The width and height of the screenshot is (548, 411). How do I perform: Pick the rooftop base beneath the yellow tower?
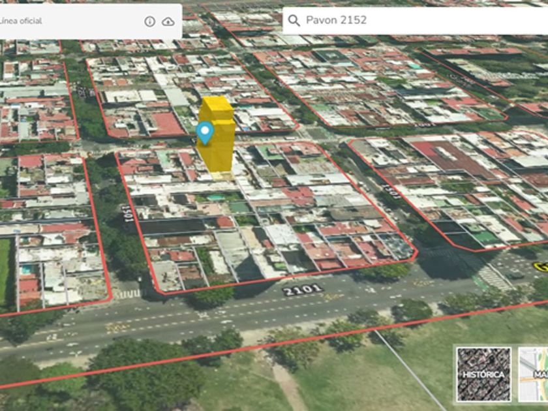click(222, 175)
